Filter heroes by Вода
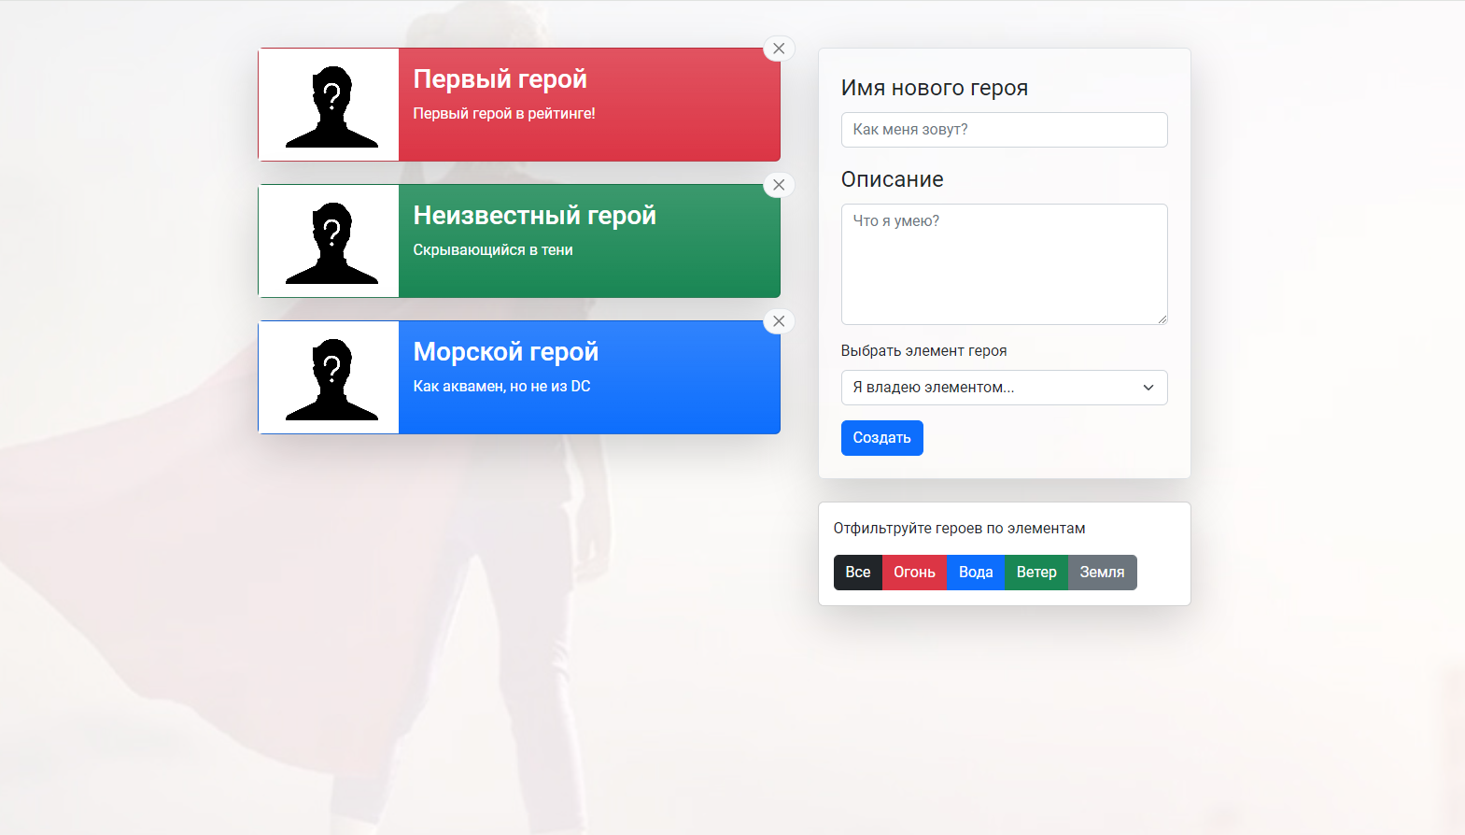 click(x=976, y=573)
